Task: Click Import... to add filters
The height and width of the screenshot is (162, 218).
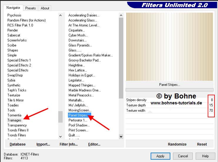Action: pos(43,144)
